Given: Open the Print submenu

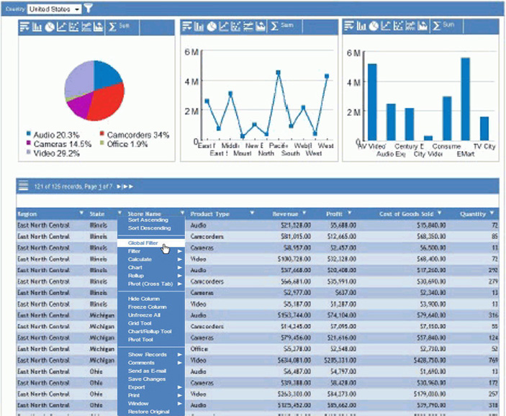Looking at the screenshot, I should 150,395.
